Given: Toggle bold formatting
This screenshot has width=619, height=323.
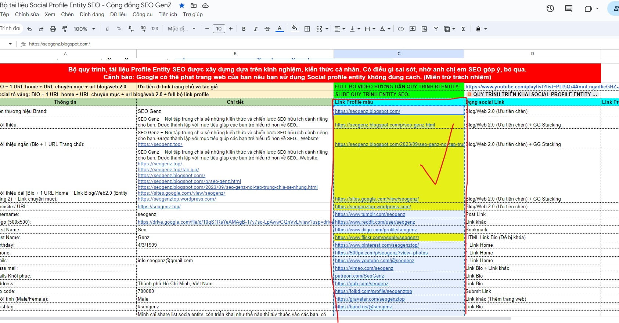Looking at the screenshot, I should pos(244,29).
